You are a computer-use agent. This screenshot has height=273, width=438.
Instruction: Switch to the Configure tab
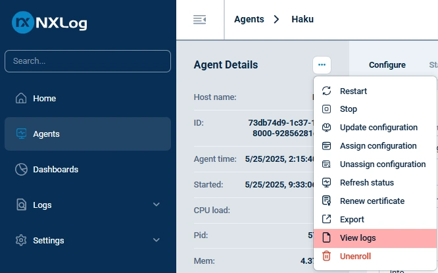tap(387, 65)
